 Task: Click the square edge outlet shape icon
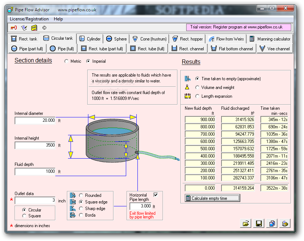click(73, 202)
